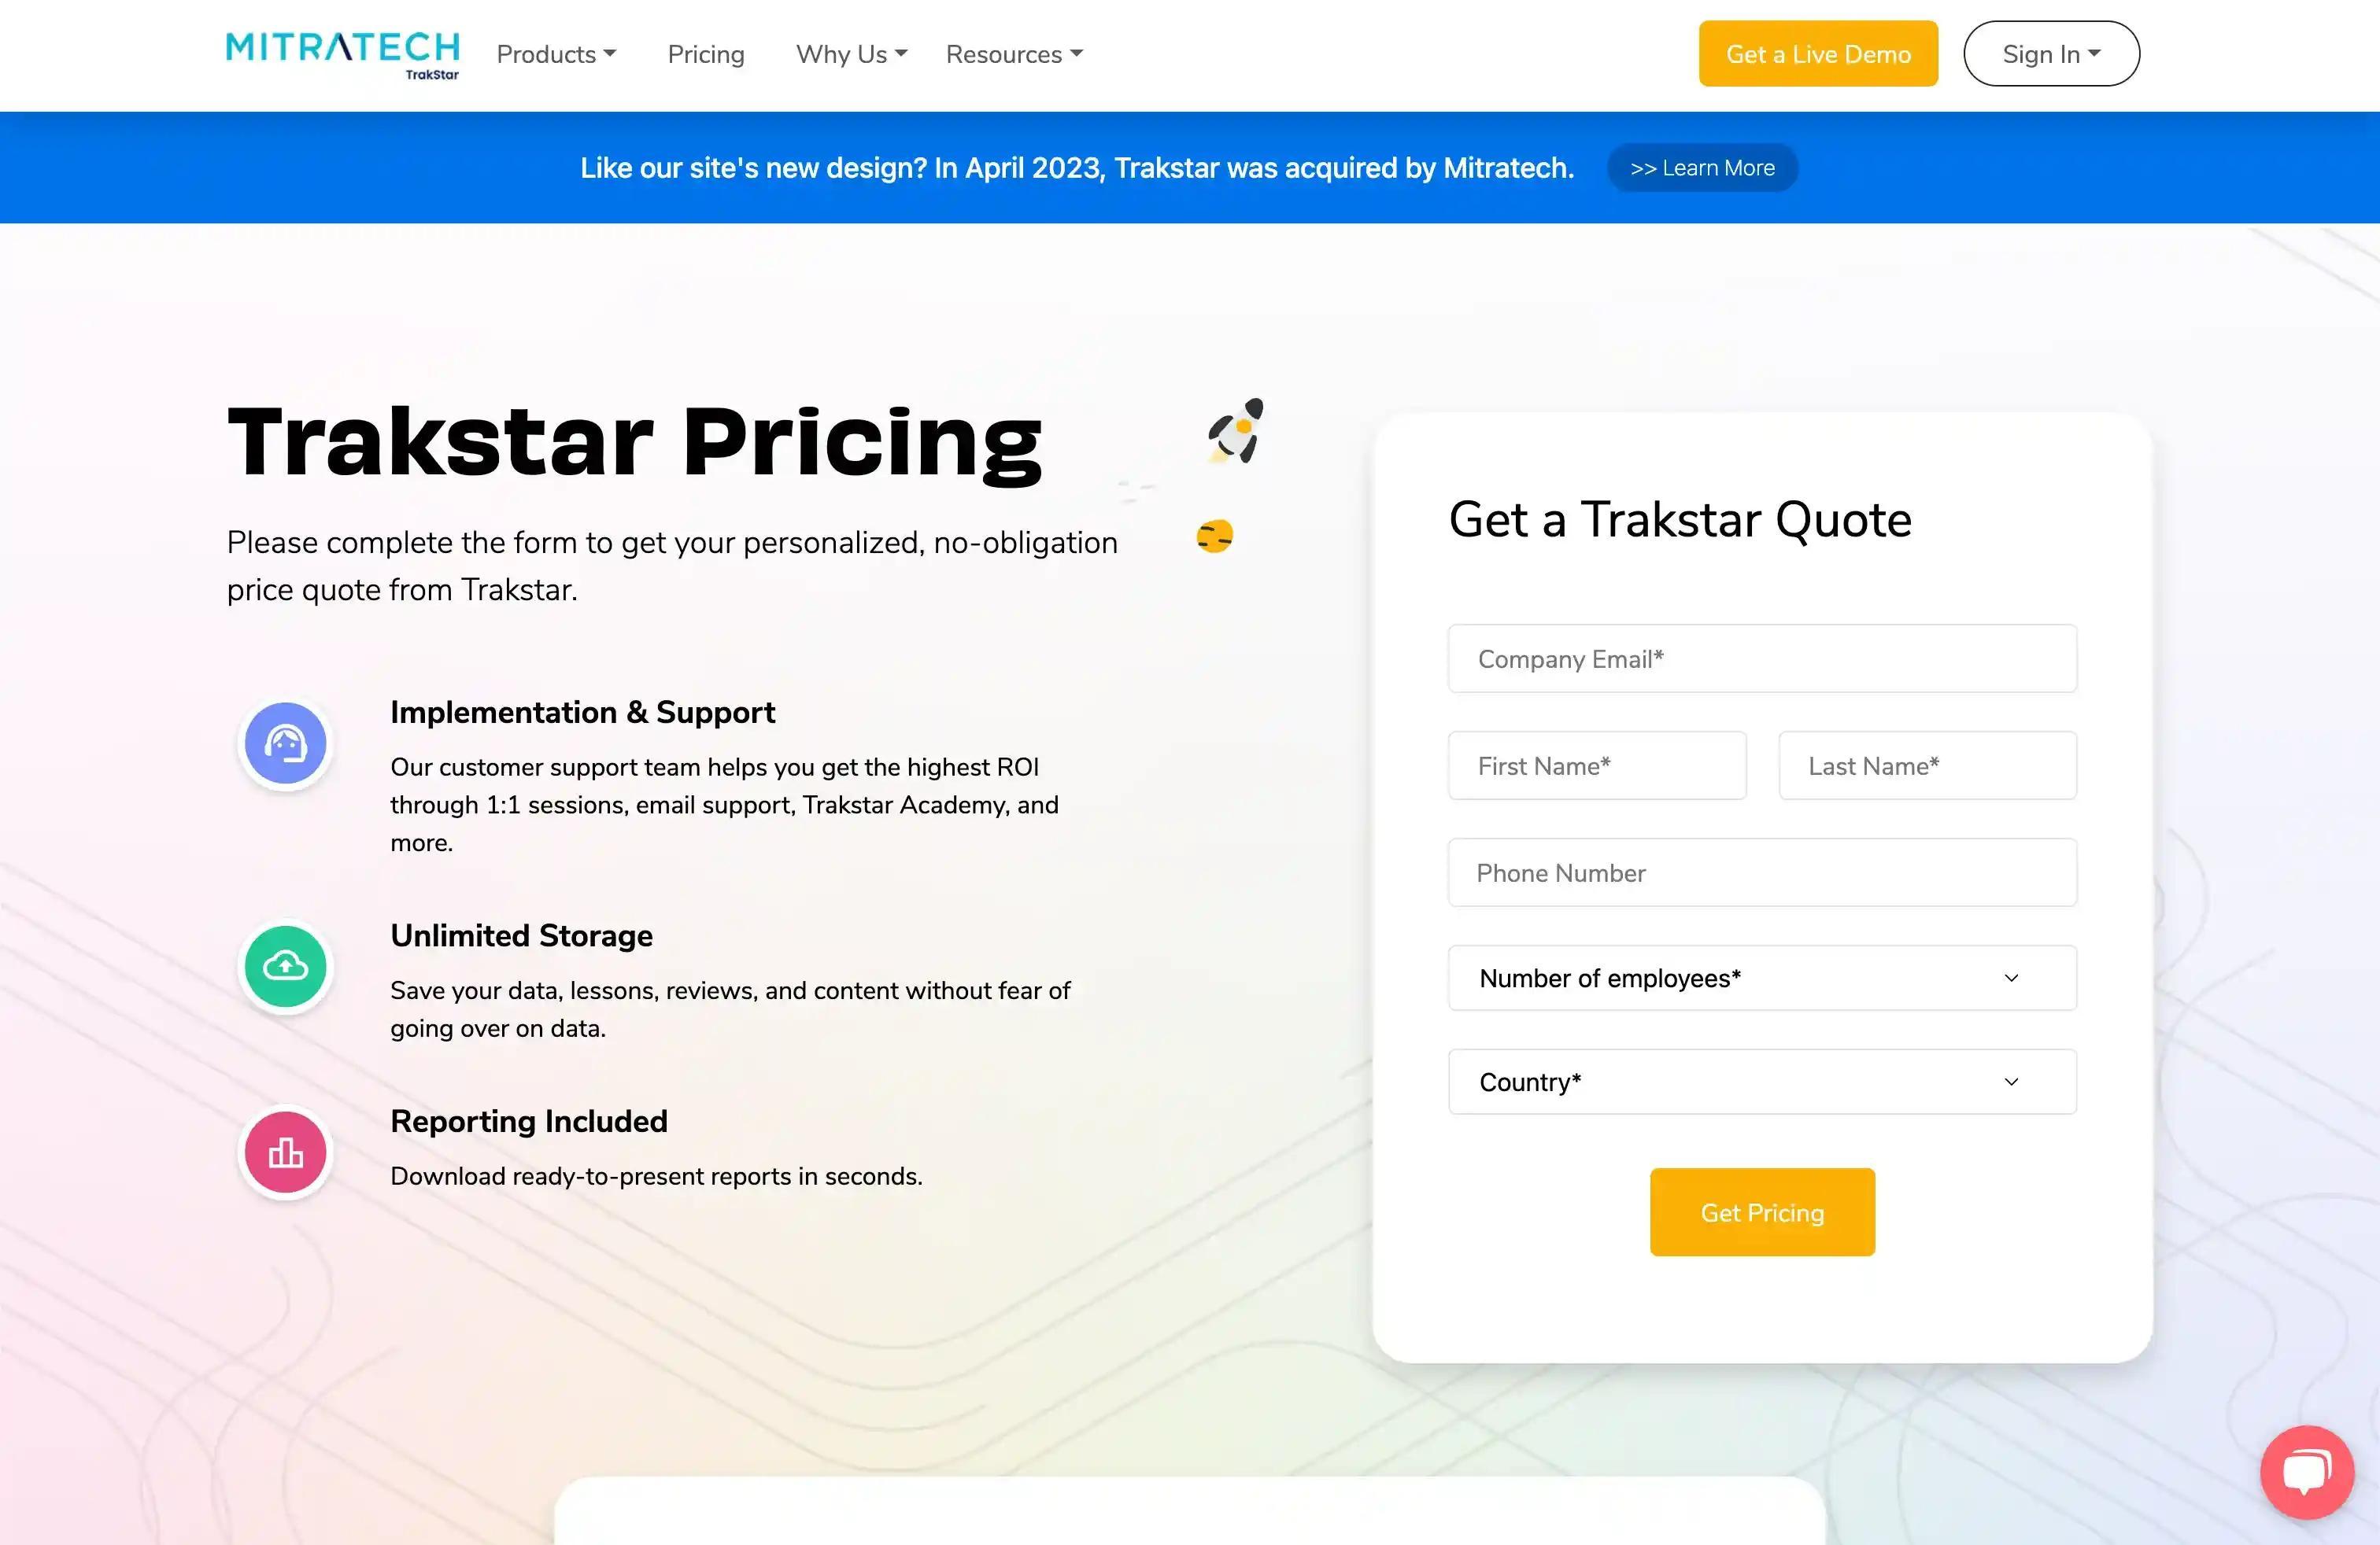Click the Company Email input field

tap(1761, 657)
